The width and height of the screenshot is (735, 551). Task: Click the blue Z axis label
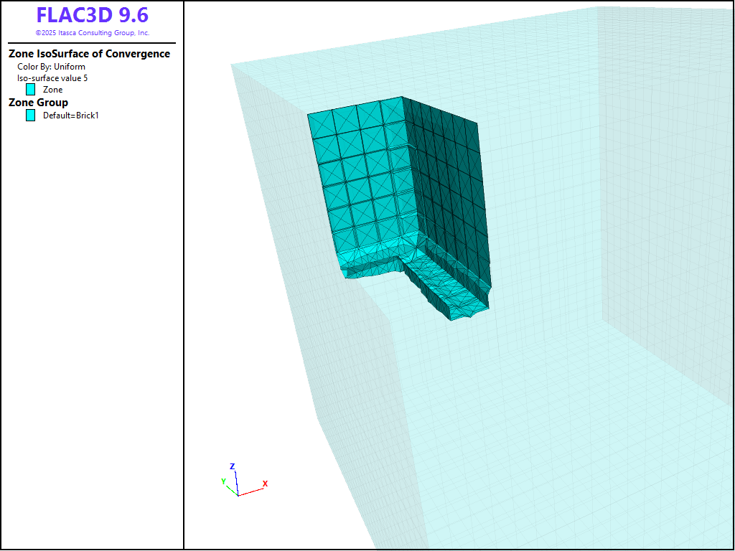(x=232, y=466)
